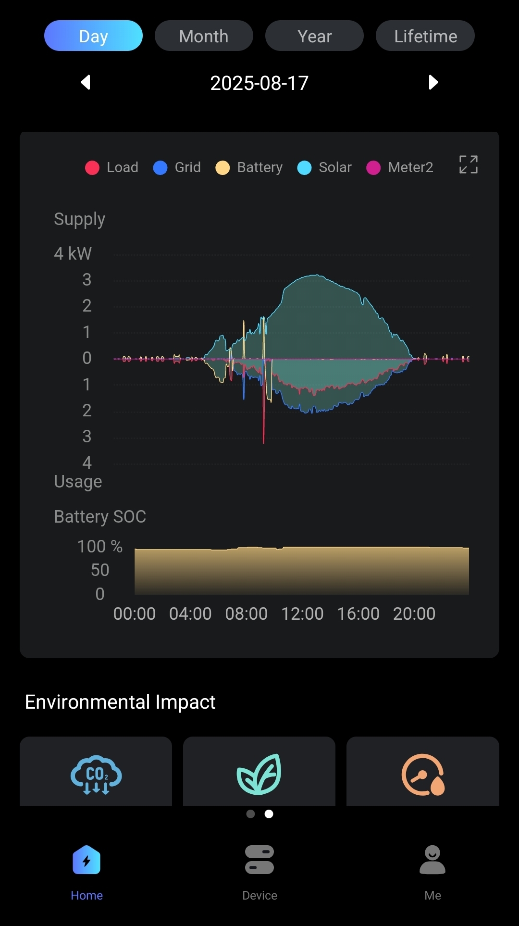Go to the previous day arrow
Screen dimensions: 519x926
click(x=86, y=82)
